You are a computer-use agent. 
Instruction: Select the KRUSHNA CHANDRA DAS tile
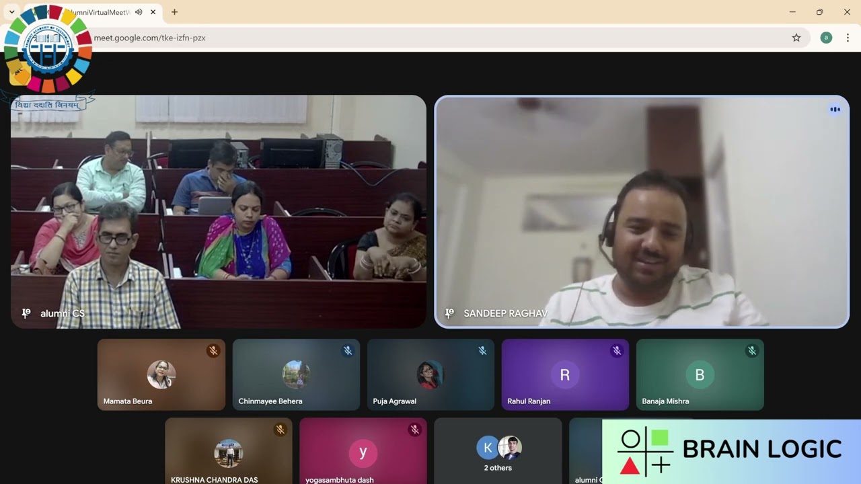[x=229, y=451]
